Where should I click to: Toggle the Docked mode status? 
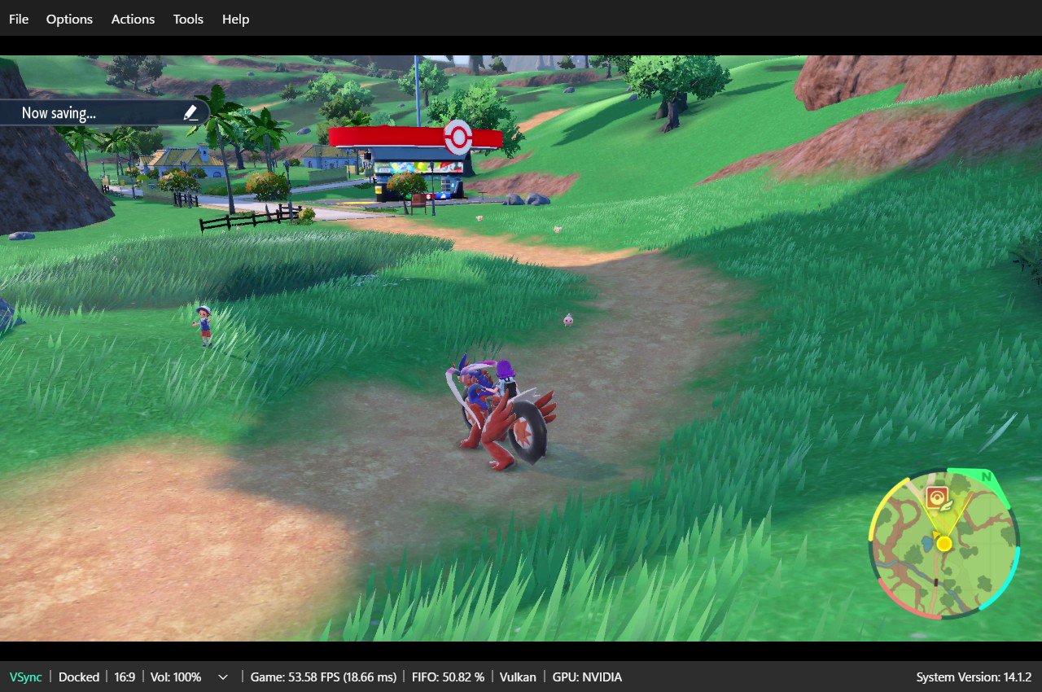(79, 677)
